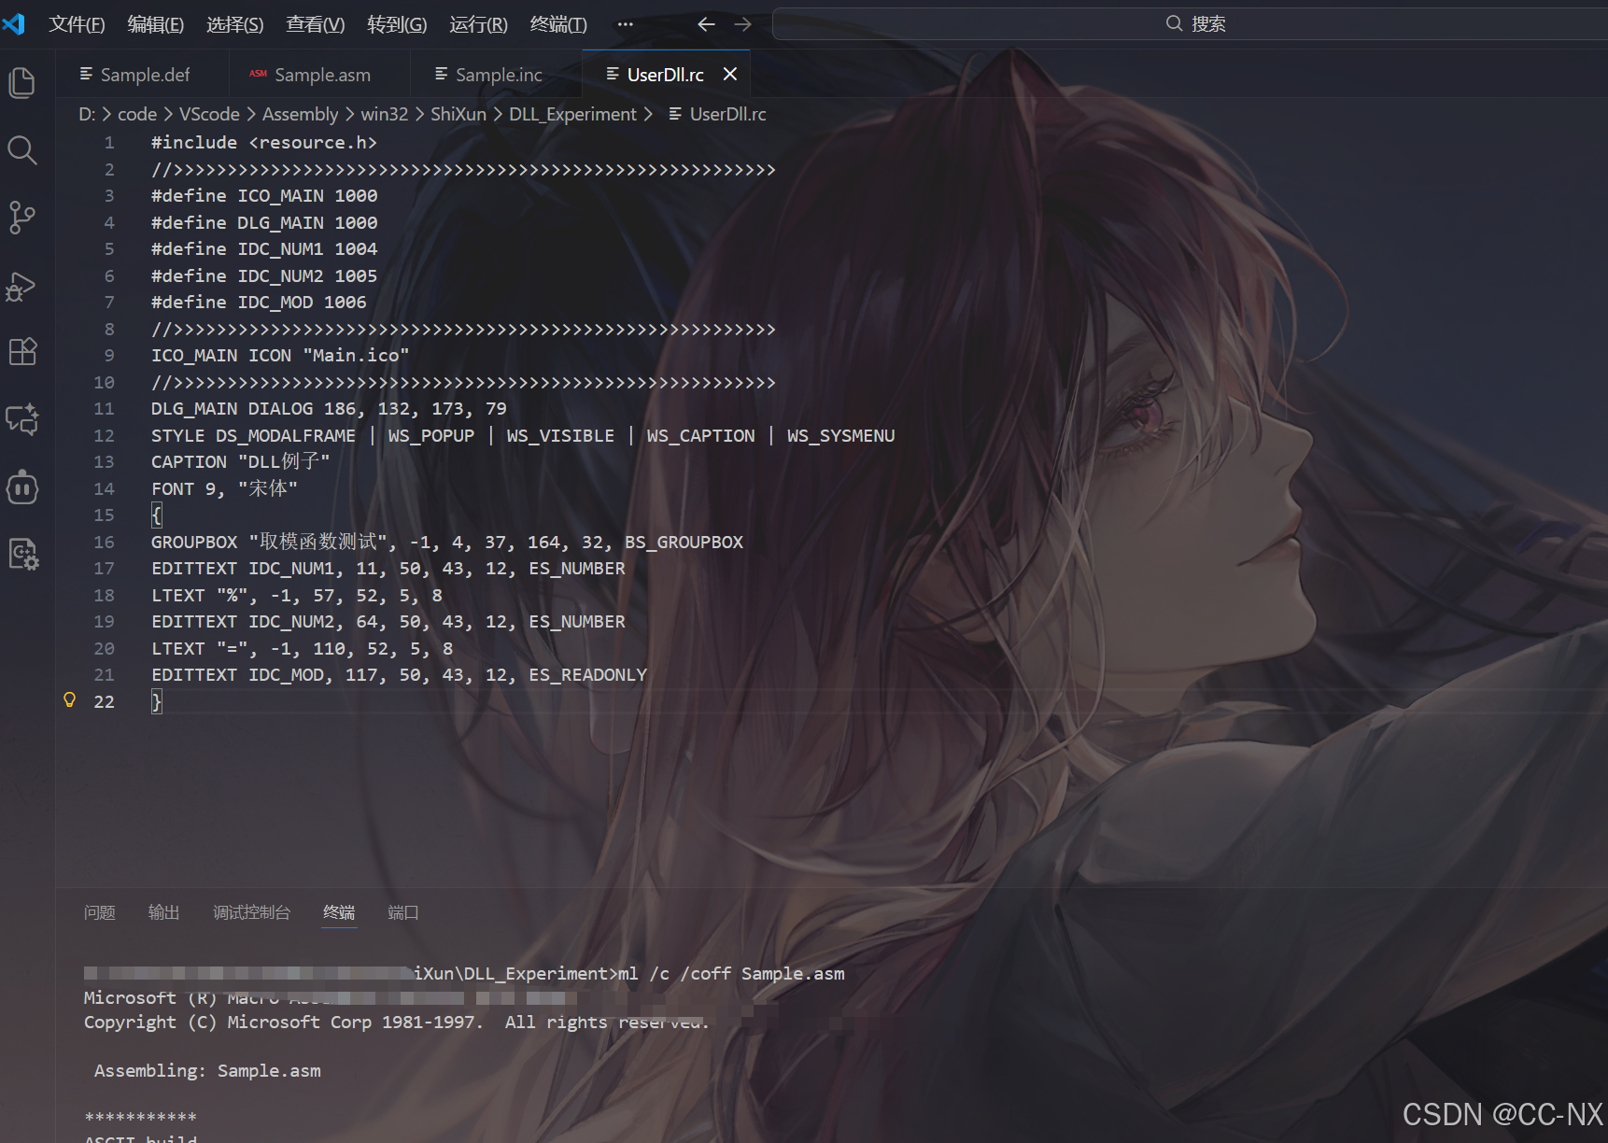
Task: Click the win32 breadcrumb segment
Action: [385, 114]
